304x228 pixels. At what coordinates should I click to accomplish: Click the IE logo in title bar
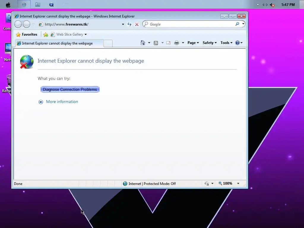(x=17, y=16)
